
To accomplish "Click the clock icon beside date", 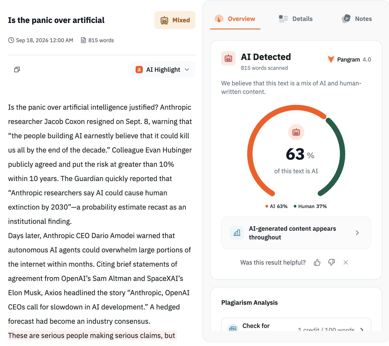I will click(11, 40).
